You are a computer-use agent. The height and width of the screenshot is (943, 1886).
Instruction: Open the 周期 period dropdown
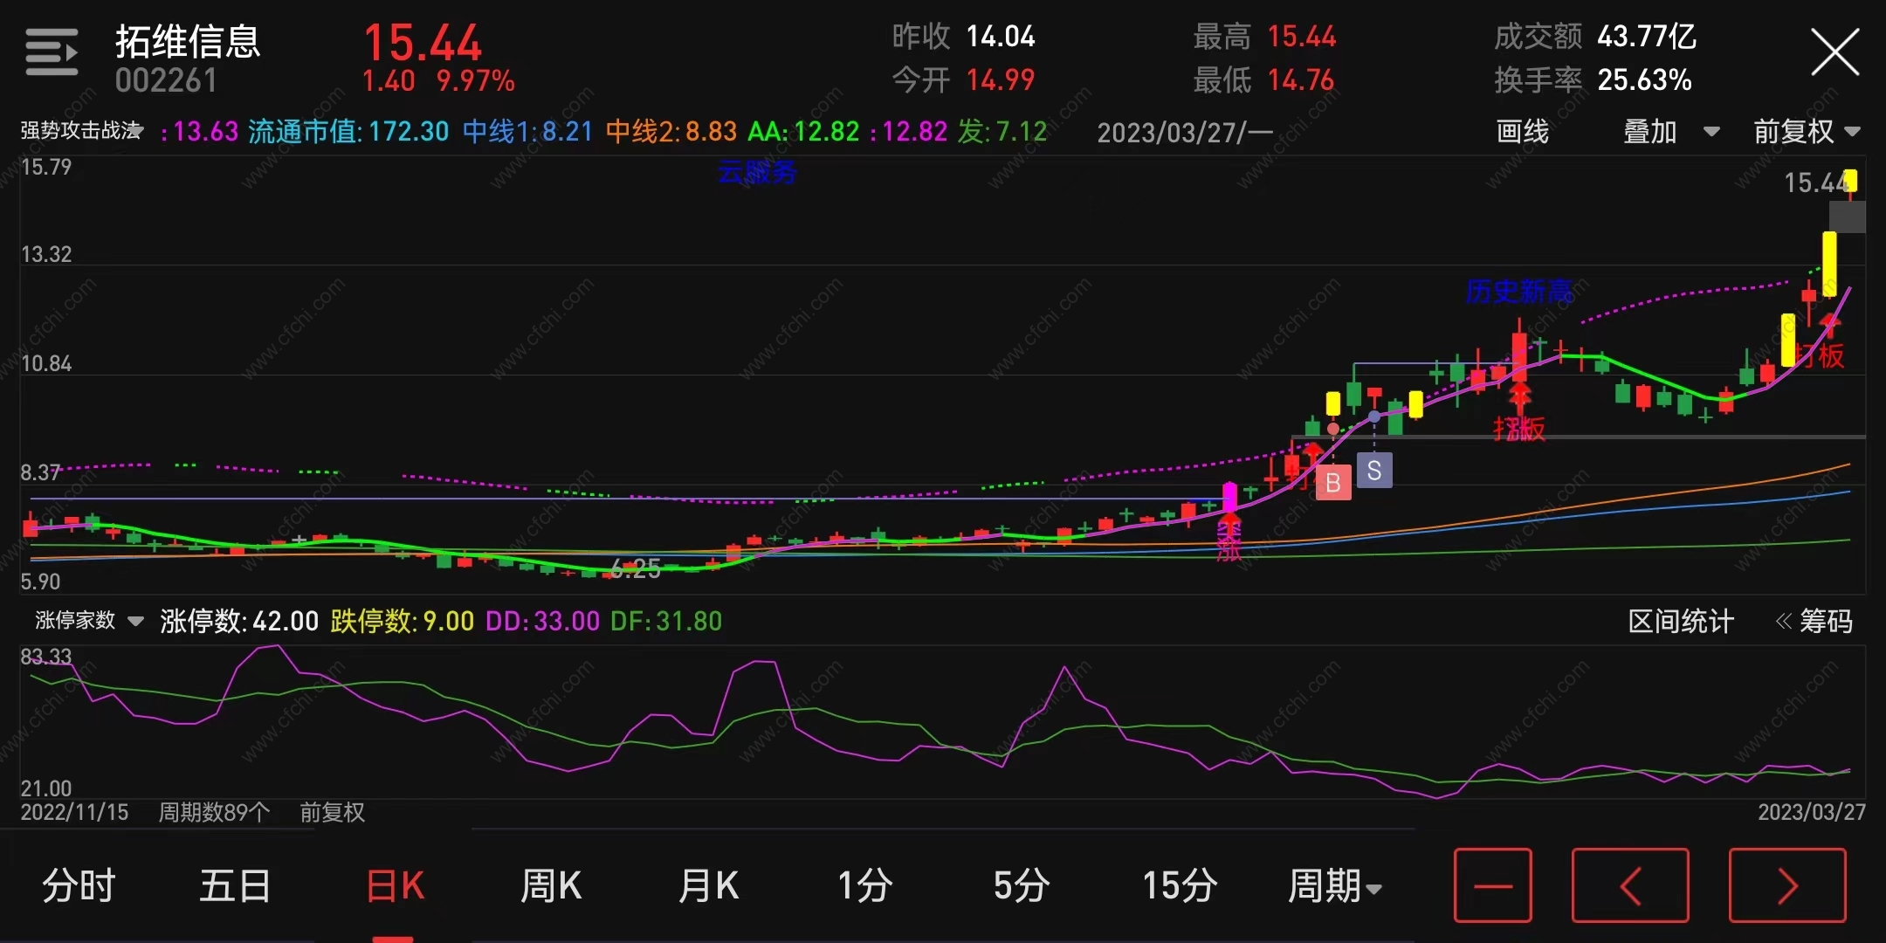pyautogui.click(x=1334, y=885)
